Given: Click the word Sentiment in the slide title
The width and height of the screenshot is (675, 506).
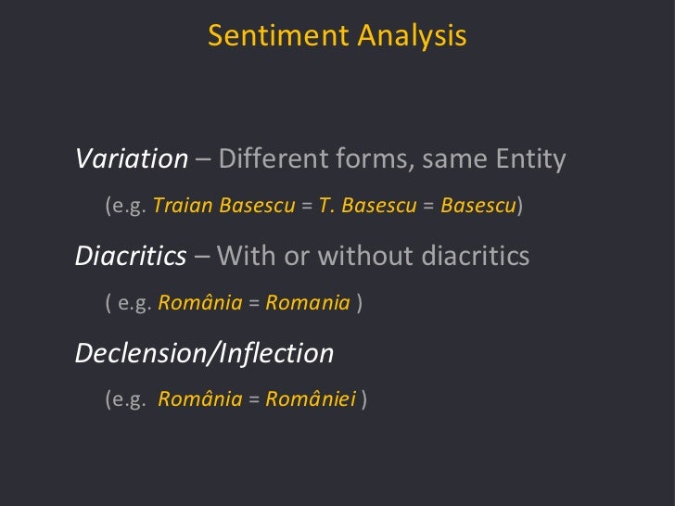Looking at the screenshot, I should point(266,36).
